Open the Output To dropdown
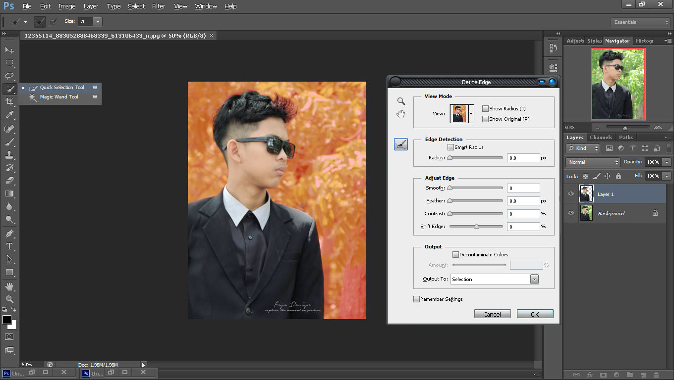Screen dimensions: 674x380 494,279
